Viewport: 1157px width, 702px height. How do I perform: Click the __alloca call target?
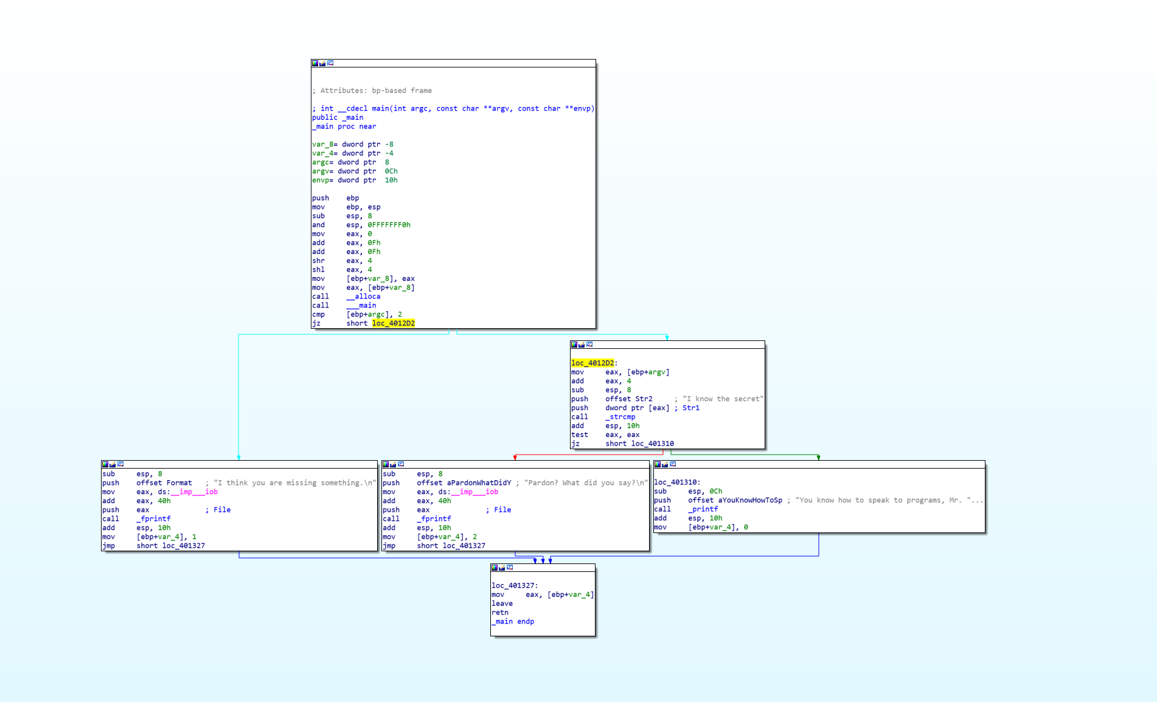tap(364, 297)
